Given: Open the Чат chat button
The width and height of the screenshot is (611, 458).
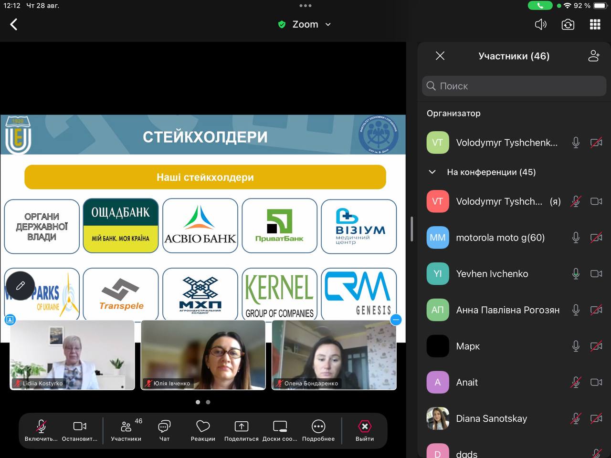Looking at the screenshot, I should pyautogui.click(x=164, y=430).
